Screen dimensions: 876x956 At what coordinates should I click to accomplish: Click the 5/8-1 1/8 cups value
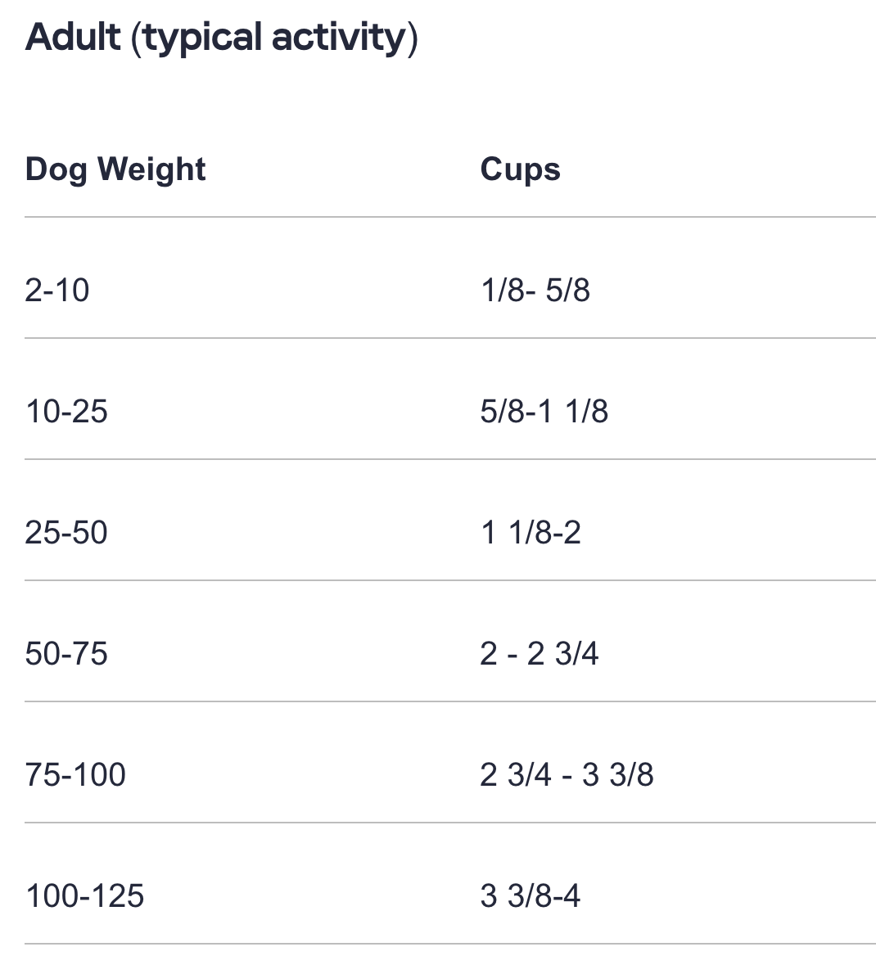[x=544, y=412]
